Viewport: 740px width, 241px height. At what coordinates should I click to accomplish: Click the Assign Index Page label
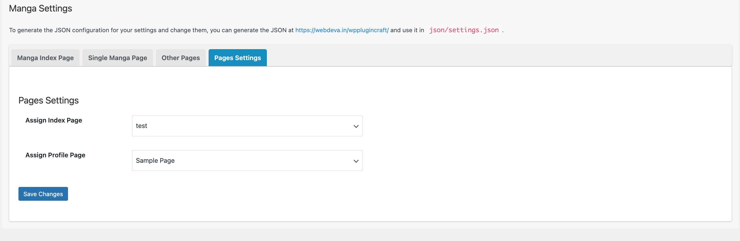54,120
